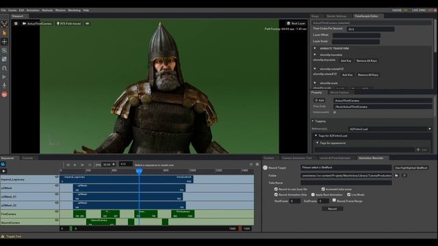This screenshot has width=438, height=246.
Task: Toggle Record to new layer file checkbox
Action: [x=276, y=189]
